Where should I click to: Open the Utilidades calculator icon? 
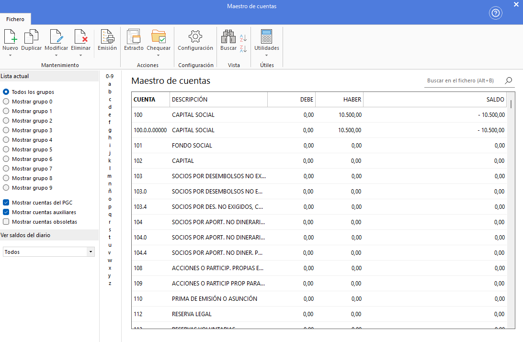pos(266,36)
